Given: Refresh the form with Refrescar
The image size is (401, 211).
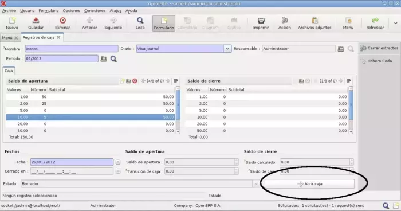Looking at the screenshot, I should pyautogui.click(x=375, y=23).
